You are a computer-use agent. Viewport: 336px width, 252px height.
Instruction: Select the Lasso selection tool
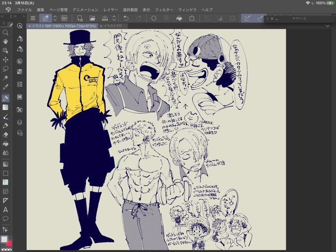(5, 69)
